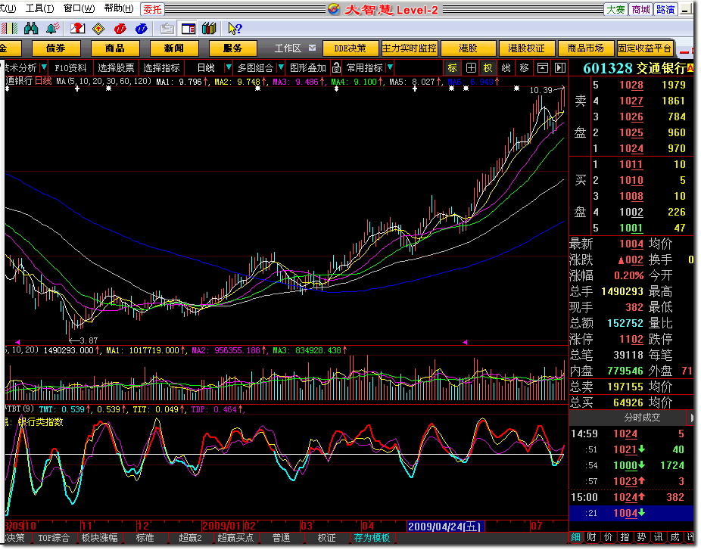
Task: Click the 2009/04/24 date marker
Action: click(445, 527)
